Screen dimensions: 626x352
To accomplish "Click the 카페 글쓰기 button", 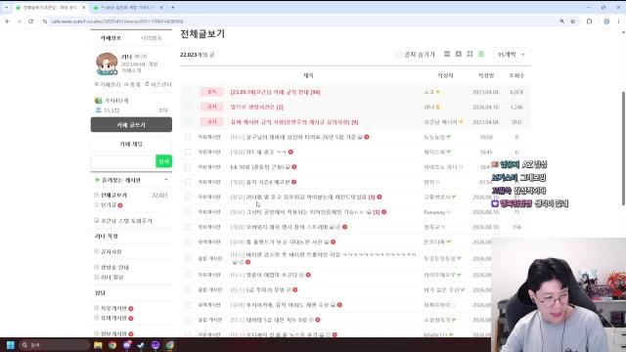I will click(131, 125).
